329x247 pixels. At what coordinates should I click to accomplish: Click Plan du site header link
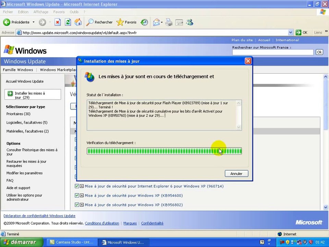click(242, 40)
